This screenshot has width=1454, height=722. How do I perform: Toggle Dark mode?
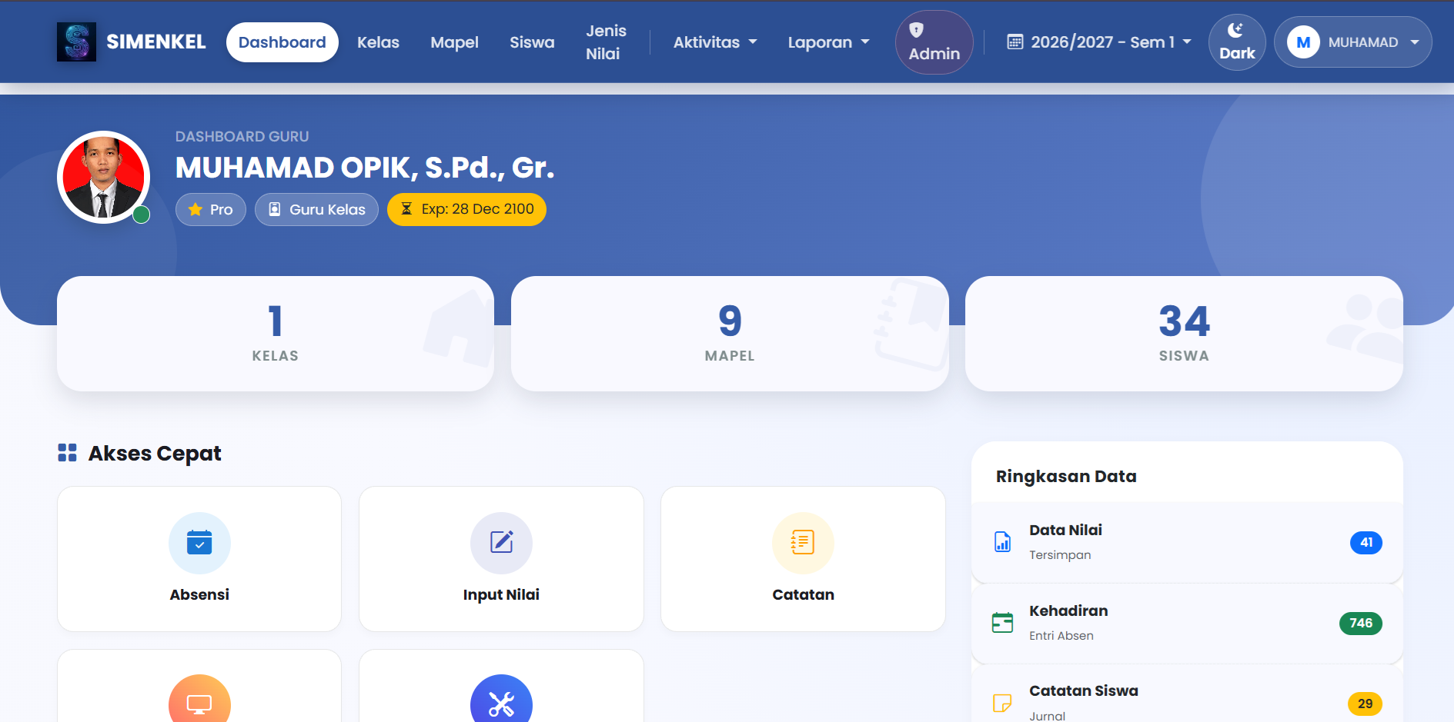(1237, 42)
